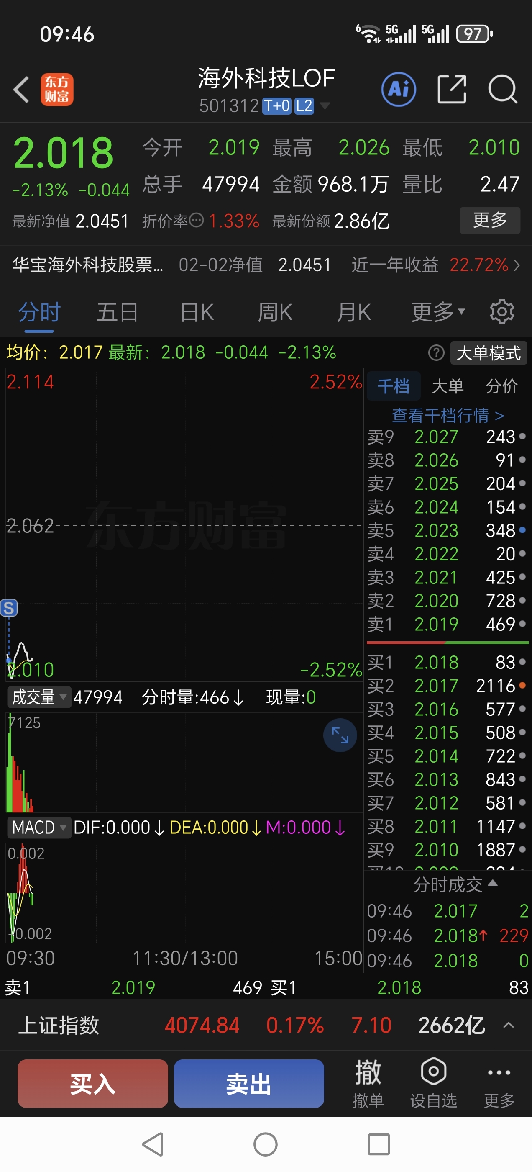Open chart settings gear icon
The width and height of the screenshot is (532, 1172).
coord(502,312)
